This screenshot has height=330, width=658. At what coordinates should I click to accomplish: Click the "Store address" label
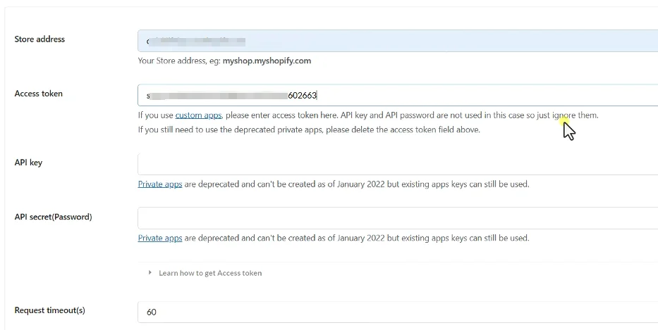(x=39, y=39)
